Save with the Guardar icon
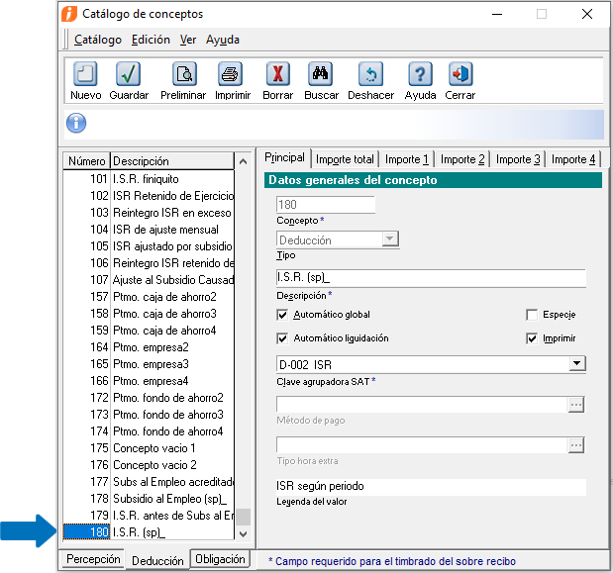 [x=129, y=75]
